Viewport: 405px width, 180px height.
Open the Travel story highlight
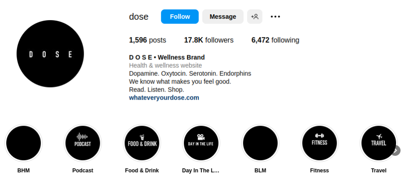(378, 143)
